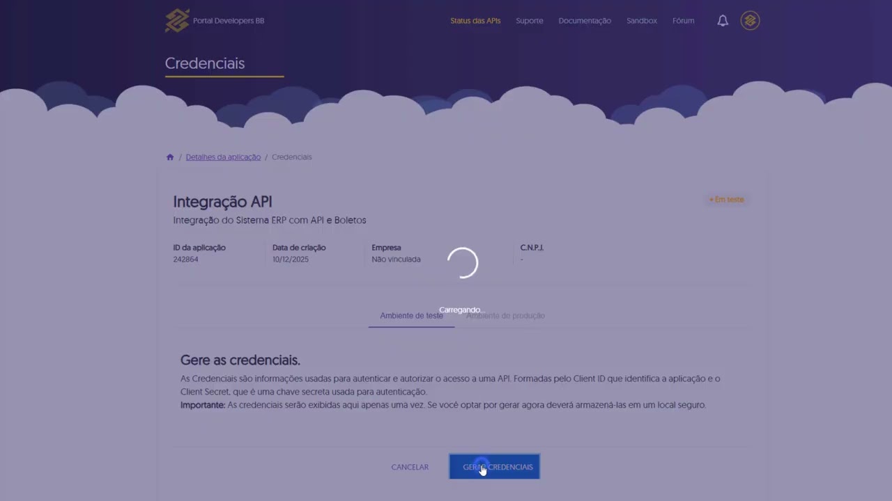
Task: Open the notifications bell
Action: click(723, 21)
